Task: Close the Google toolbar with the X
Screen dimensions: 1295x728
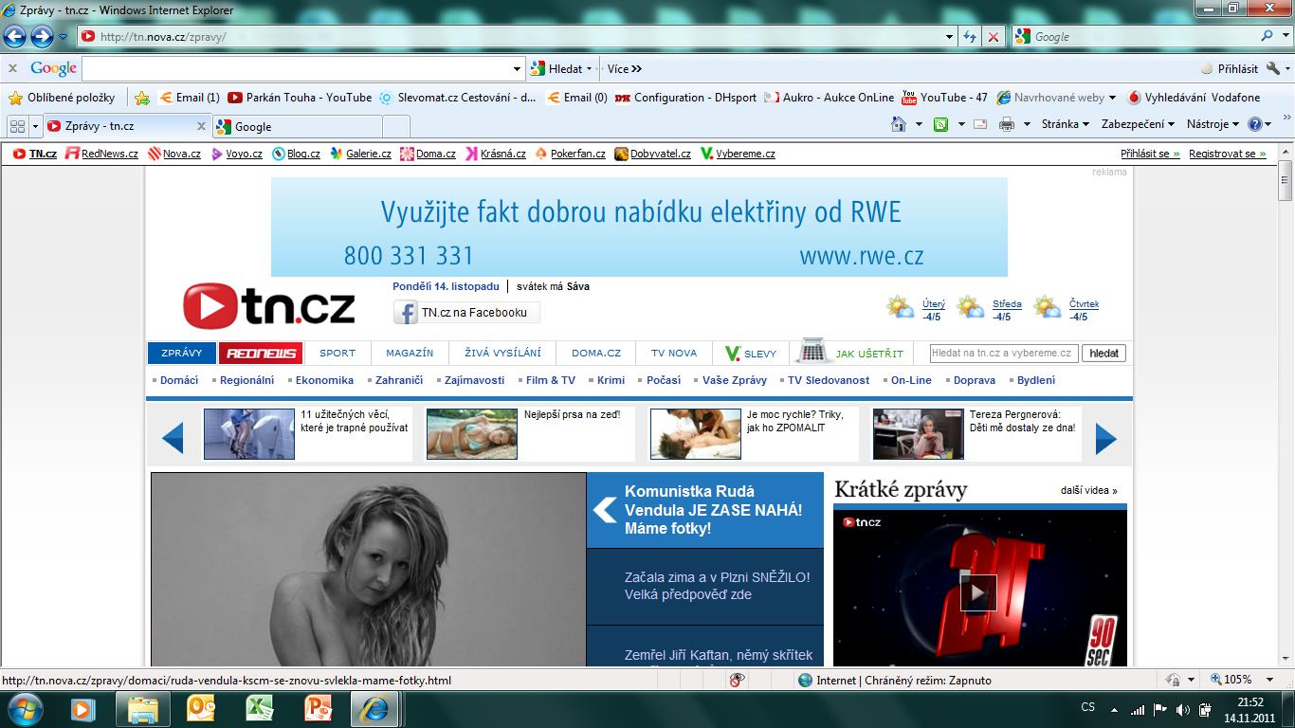Action: coord(13,68)
